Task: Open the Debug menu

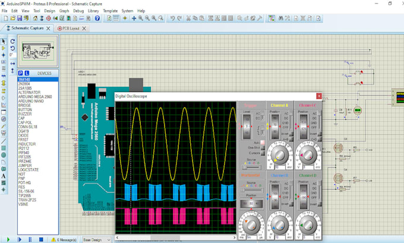Action: [78, 11]
